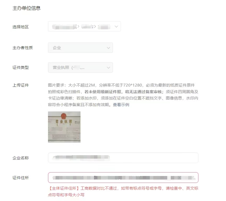The image size is (226, 201).
Task: Click the red 工商数据对比不通过 error message
Action: 123,191
